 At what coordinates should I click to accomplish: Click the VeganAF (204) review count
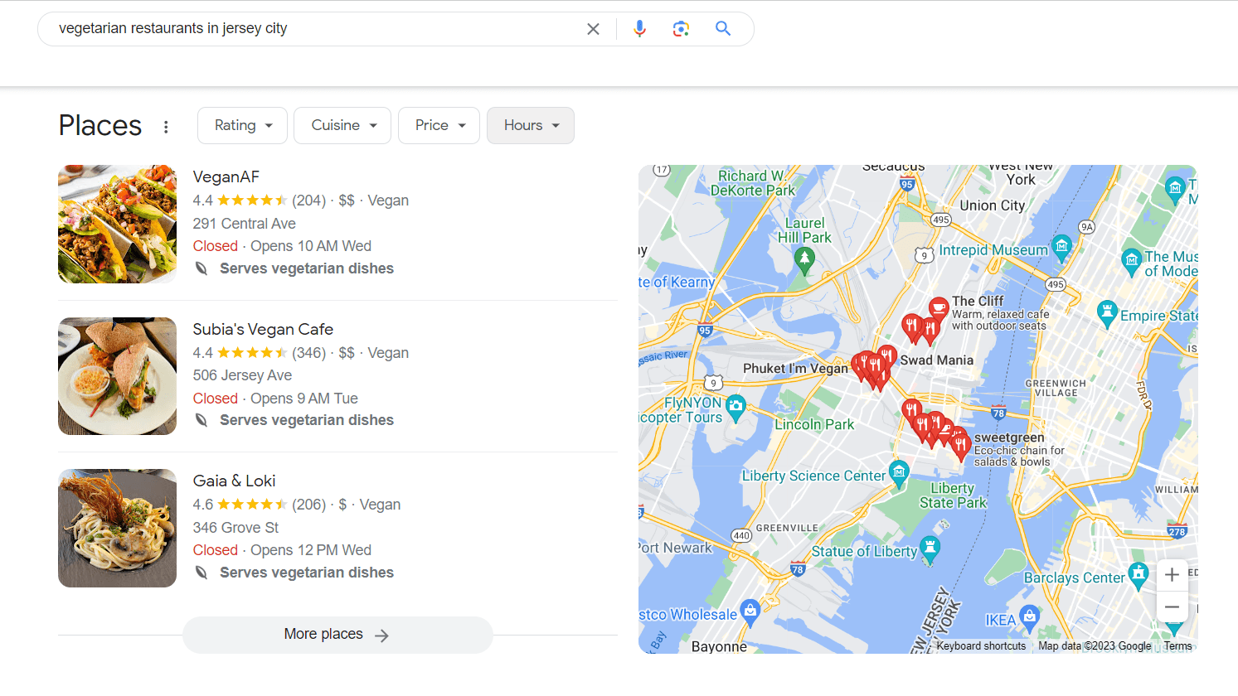point(309,201)
